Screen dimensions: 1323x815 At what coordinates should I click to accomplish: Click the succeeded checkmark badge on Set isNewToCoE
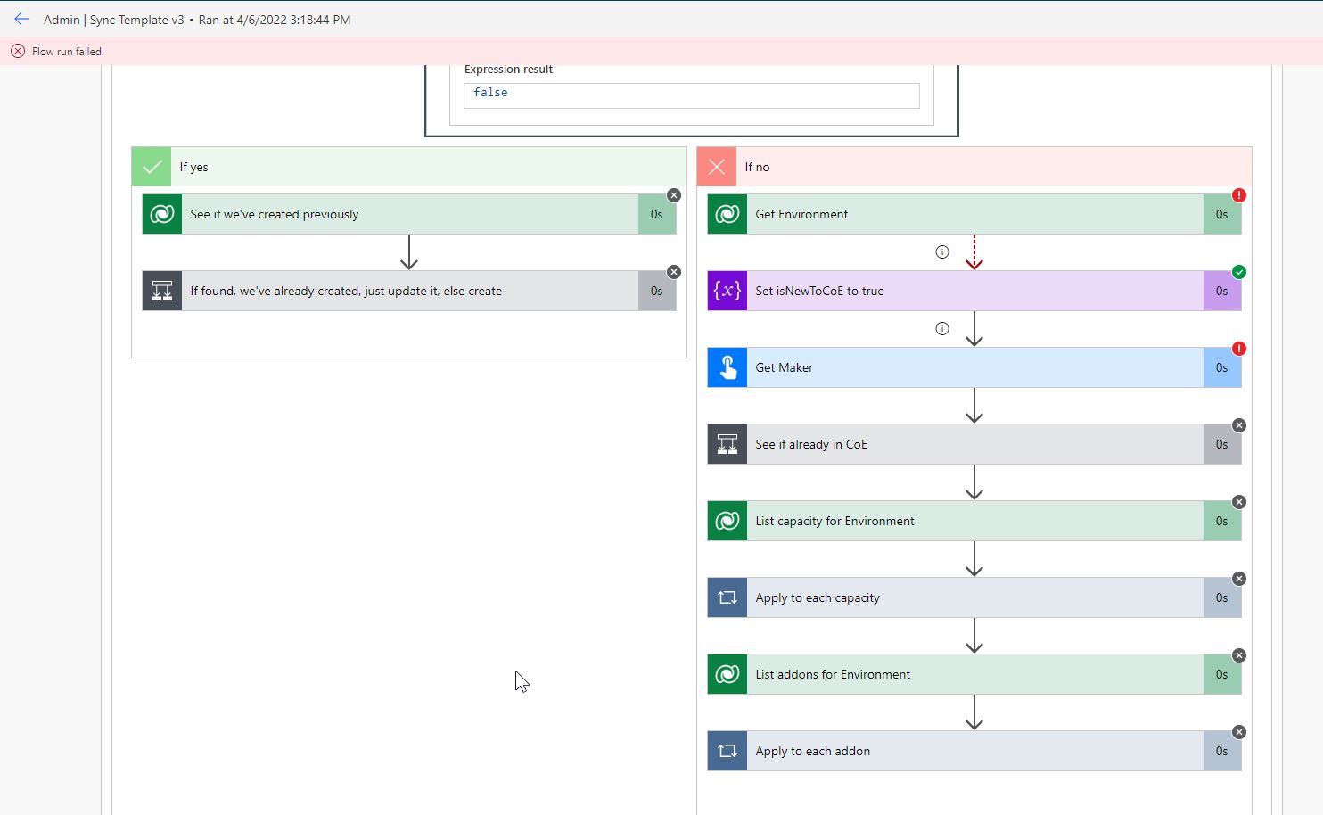1239,272
